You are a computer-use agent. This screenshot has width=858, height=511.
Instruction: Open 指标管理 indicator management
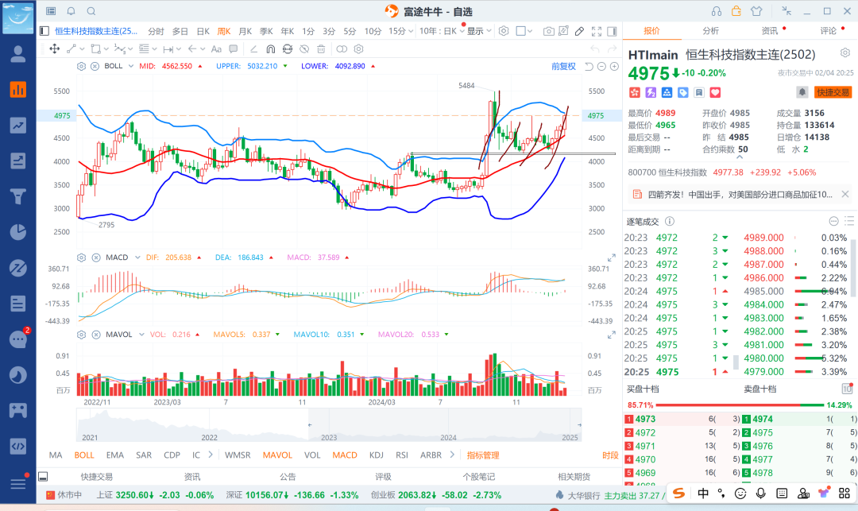(483, 455)
